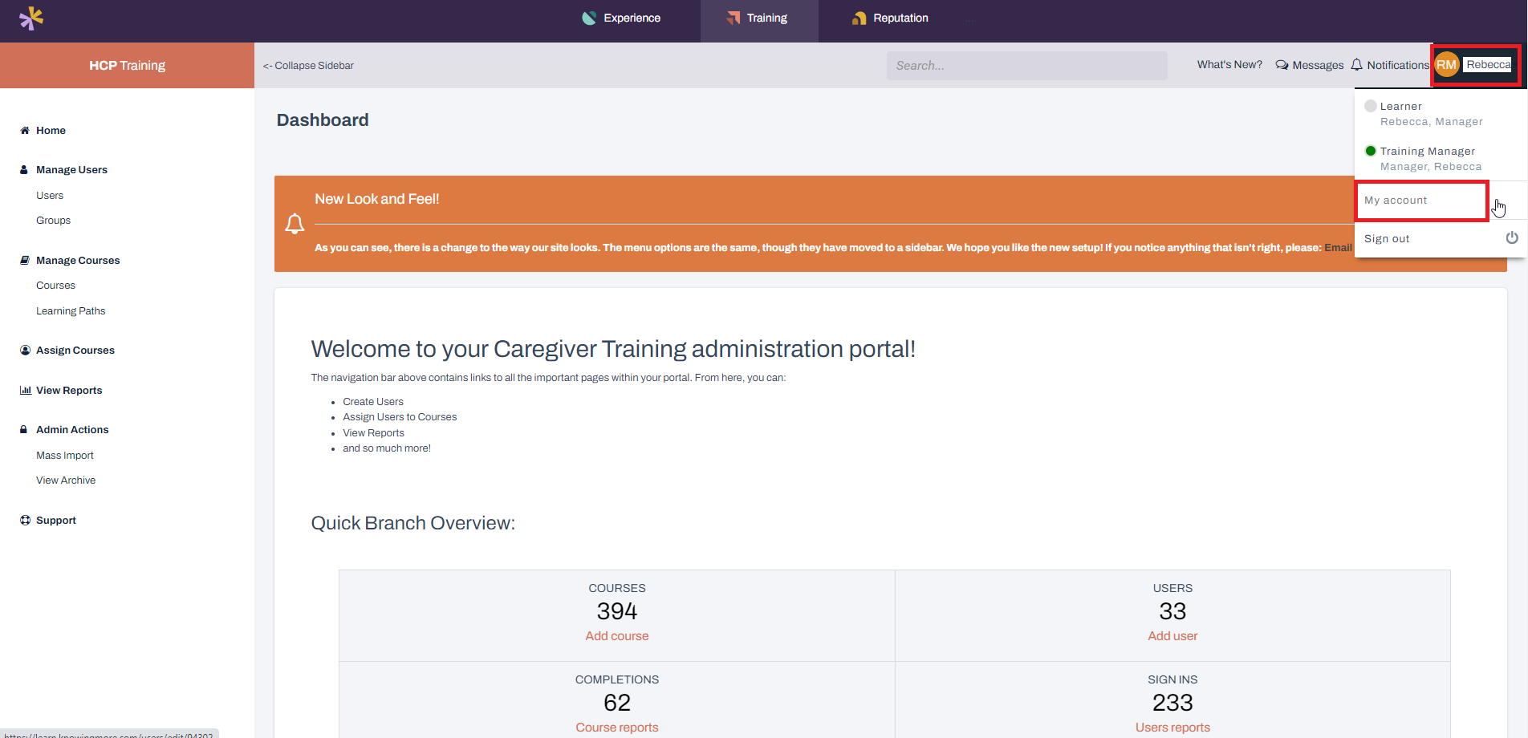This screenshot has width=1528, height=738.
Task: Click inside the Search field
Action: pyautogui.click(x=1026, y=65)
